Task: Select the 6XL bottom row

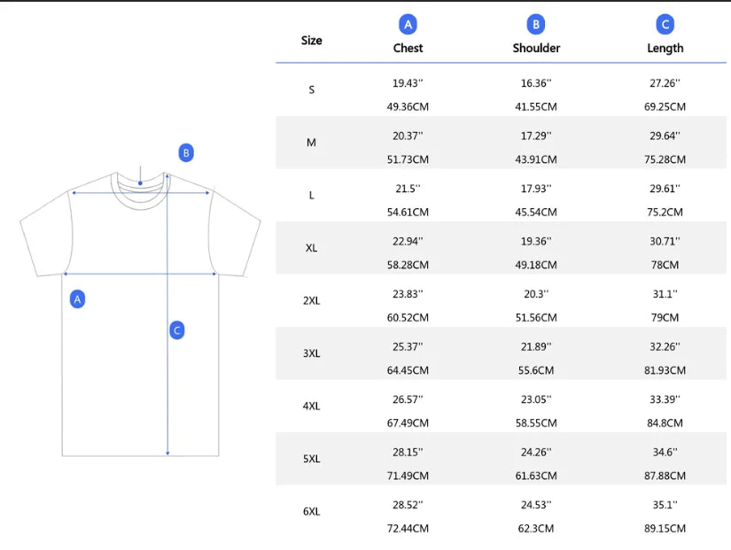Action: tap(311, 511)
